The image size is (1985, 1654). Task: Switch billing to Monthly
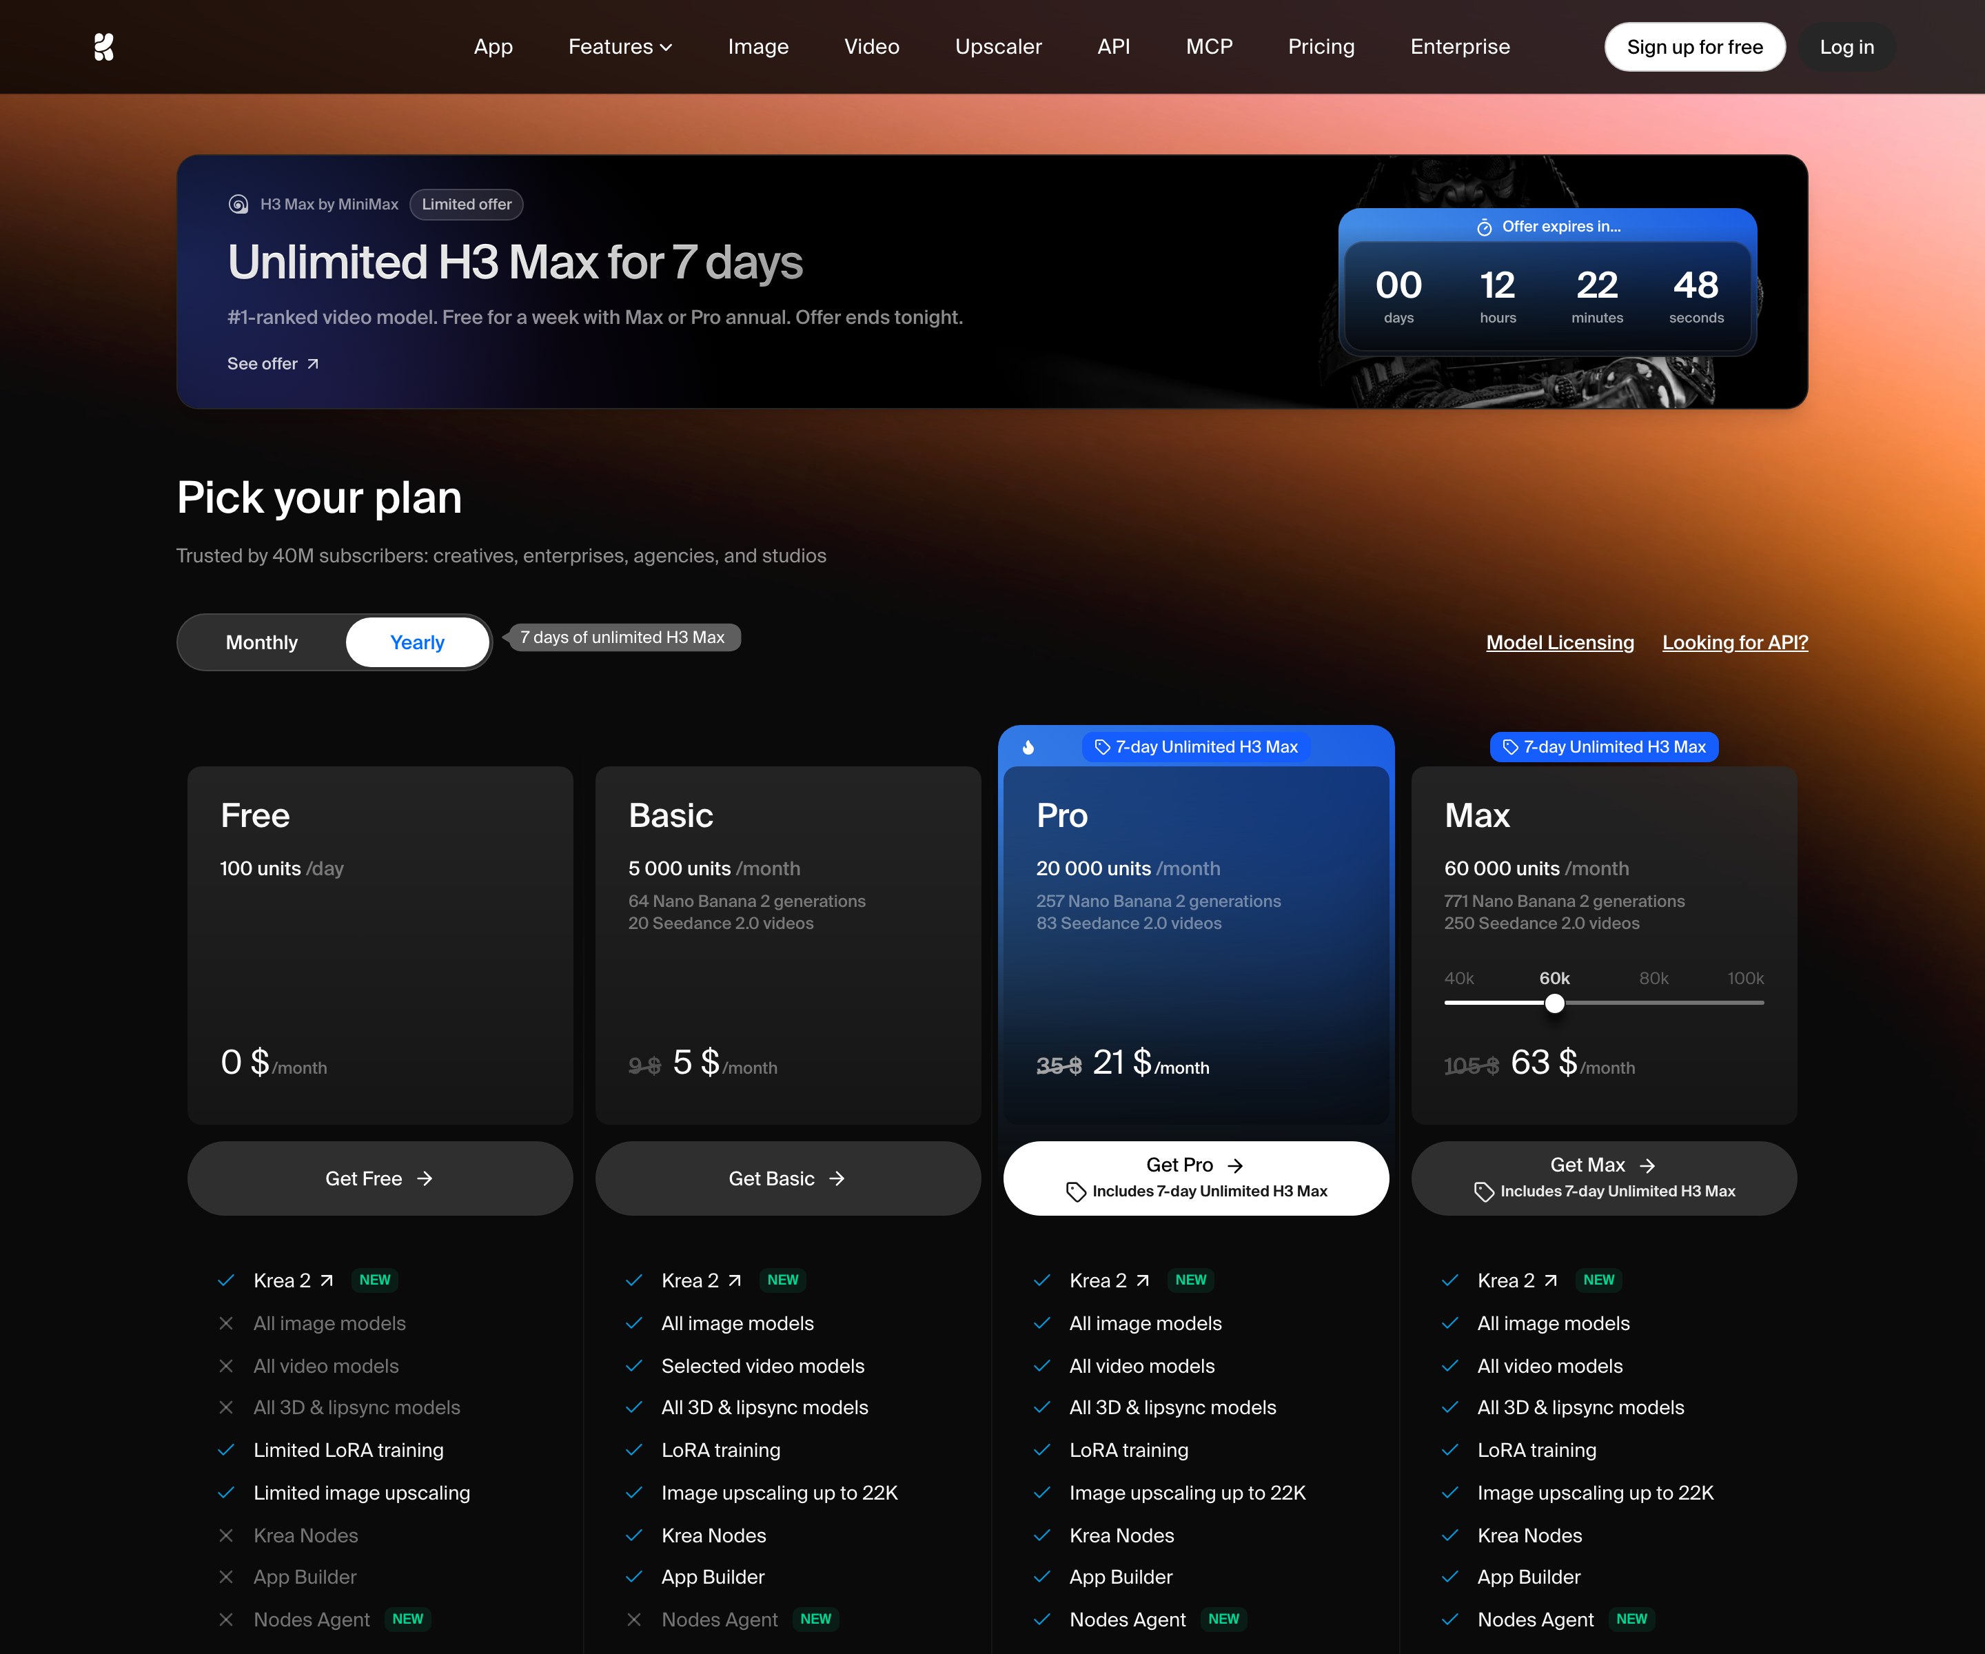tap(262, 643)
